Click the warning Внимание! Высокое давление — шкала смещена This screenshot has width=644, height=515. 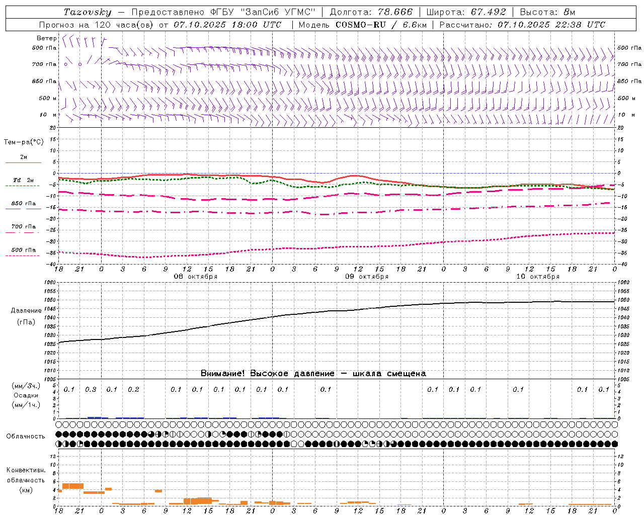[313, 374]
